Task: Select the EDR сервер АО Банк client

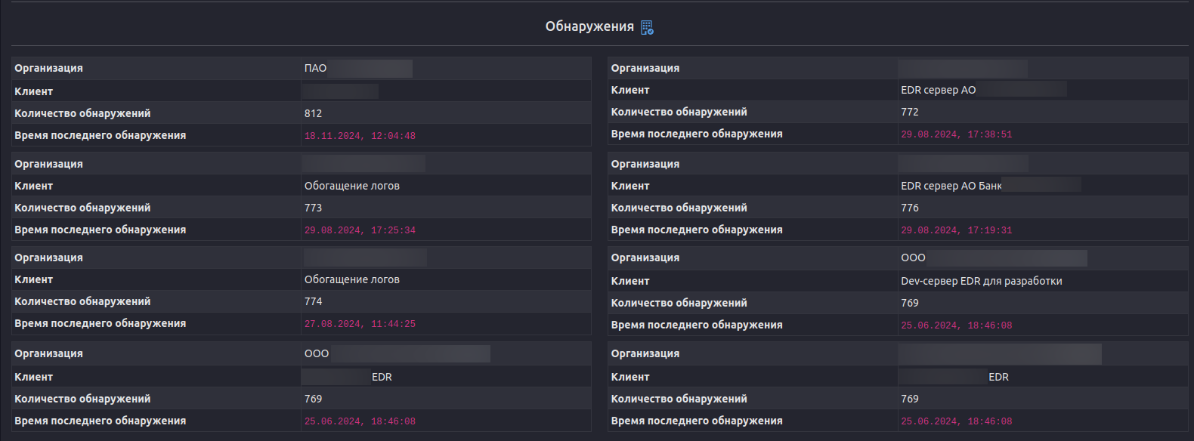Action: (951, 186)
